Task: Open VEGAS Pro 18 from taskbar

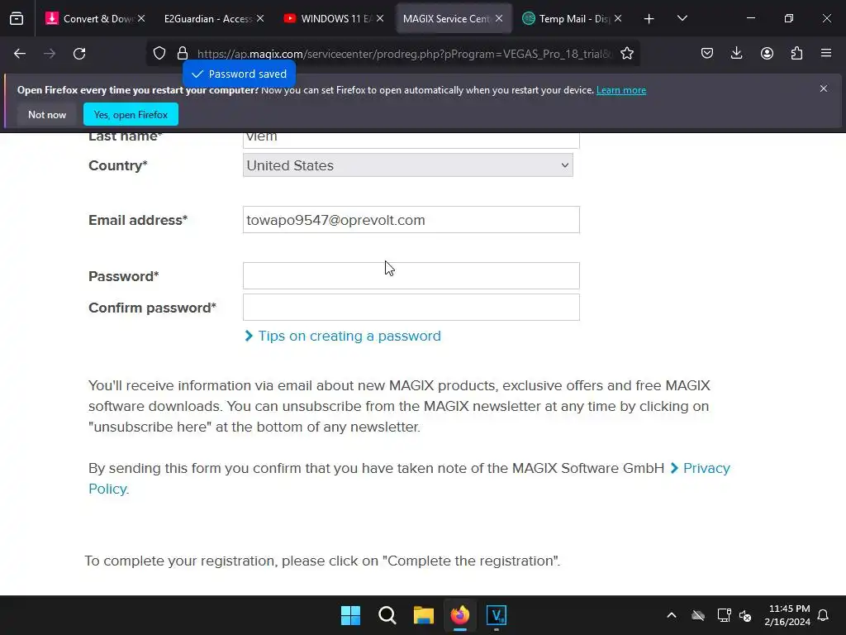Action: click(497, 615)
